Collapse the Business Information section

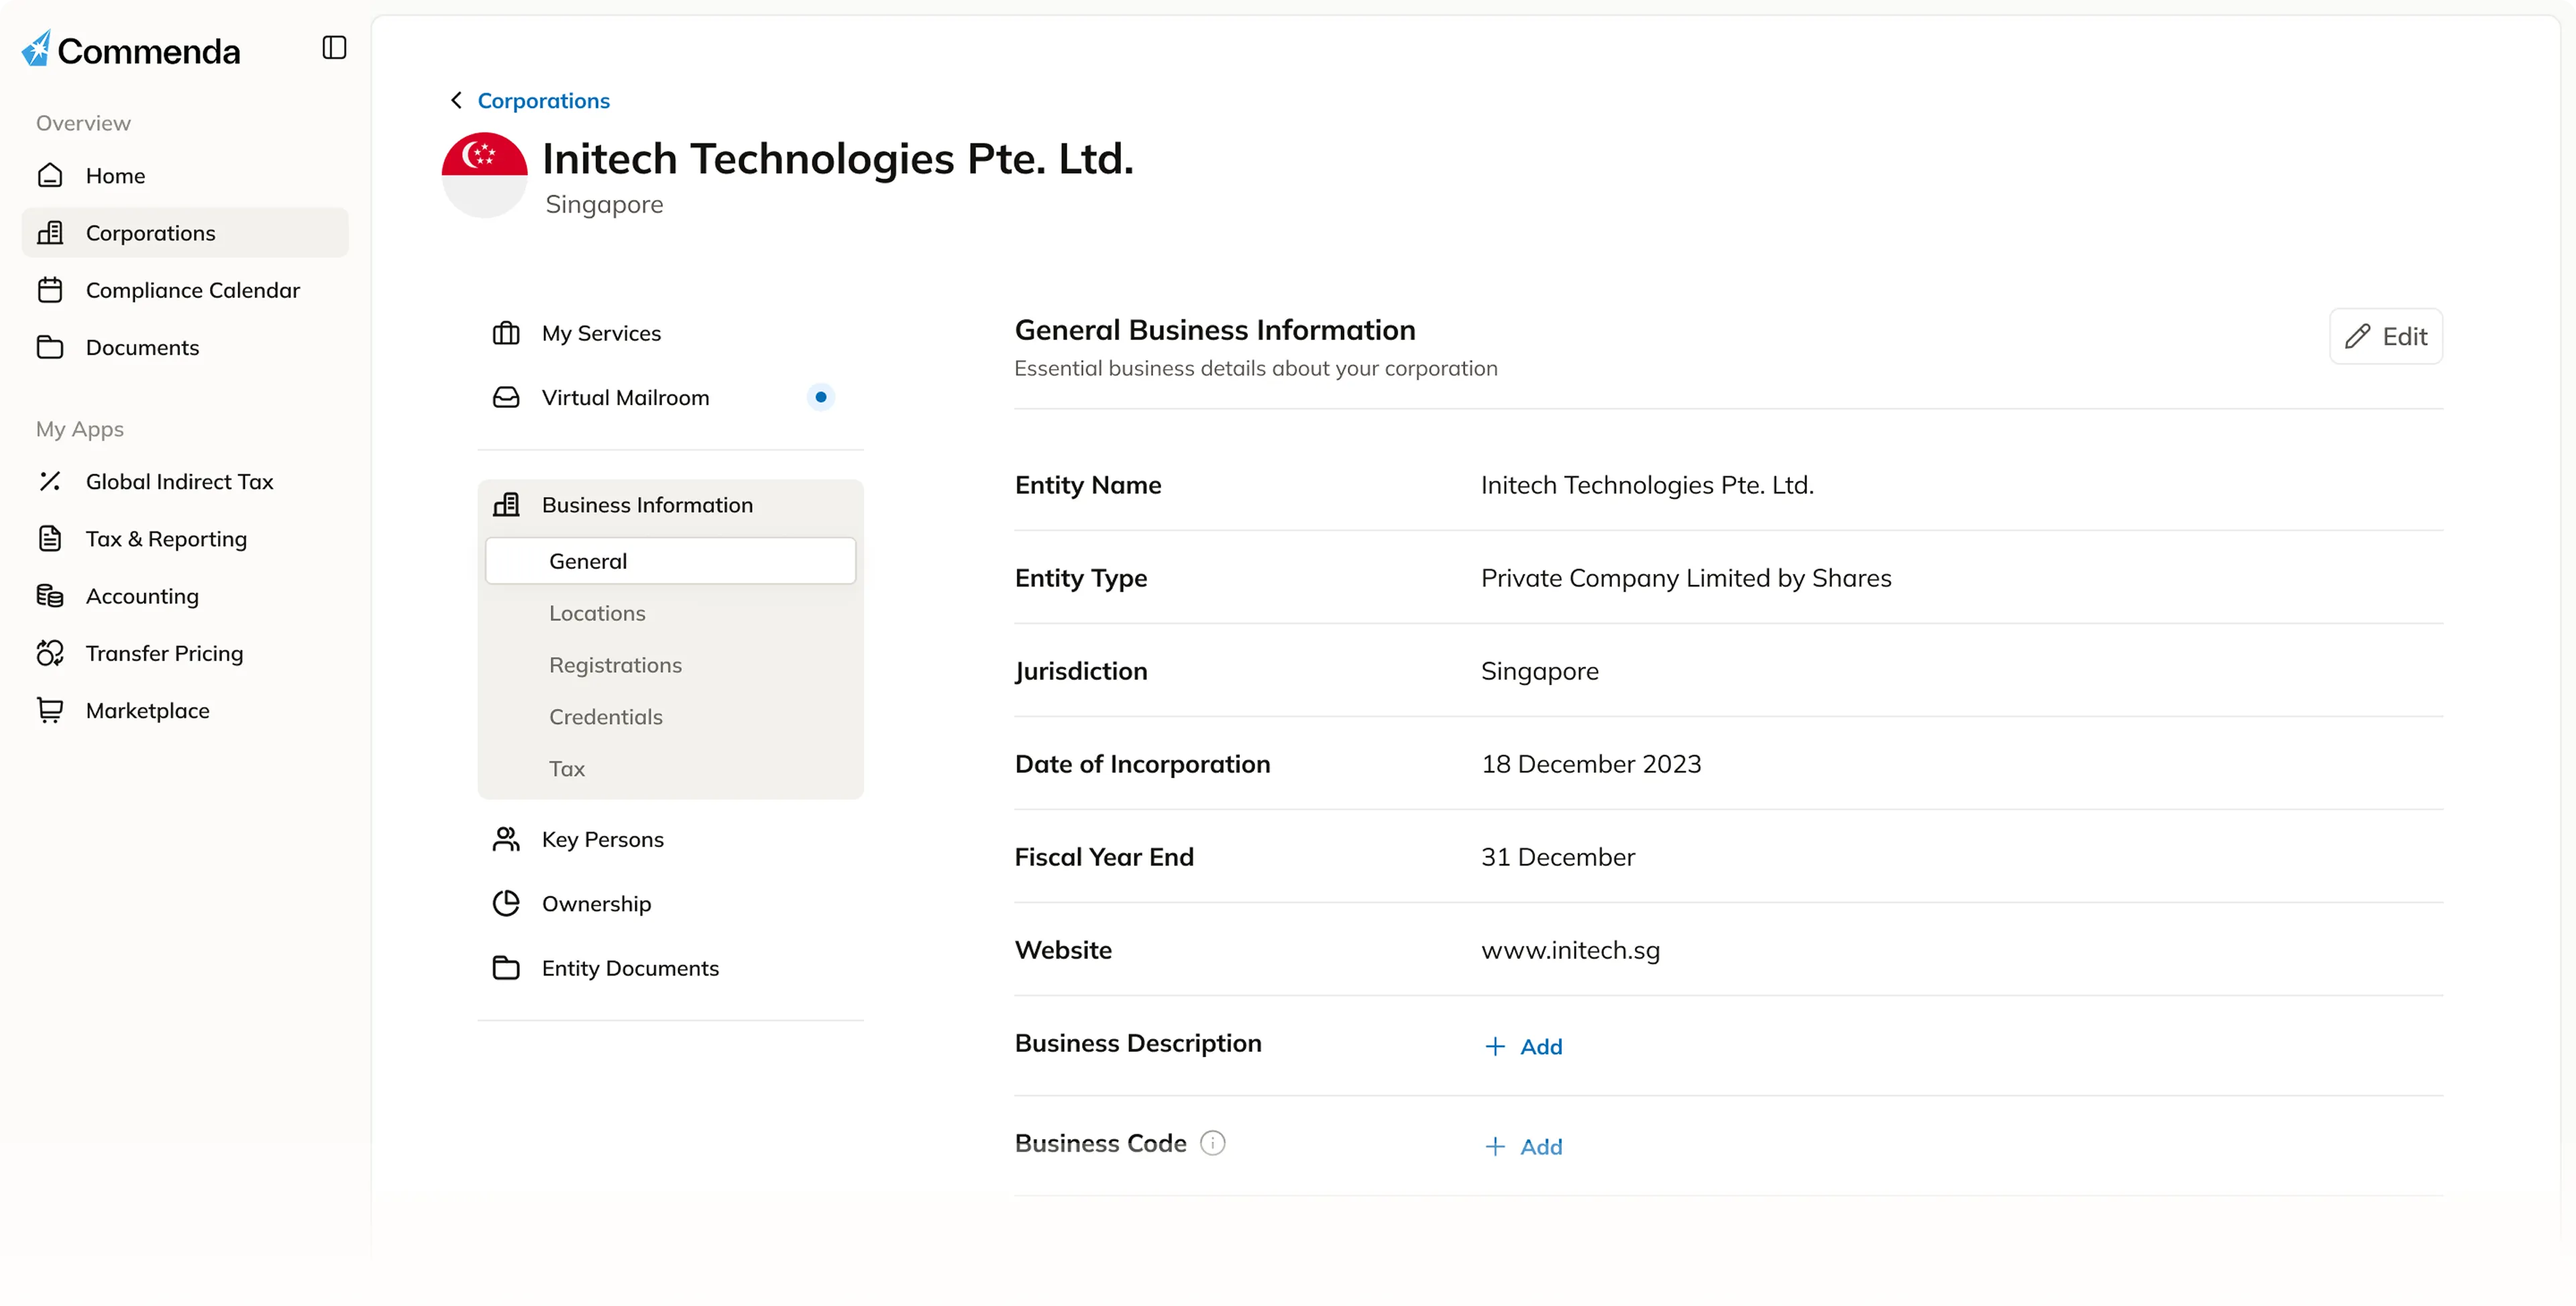point(647,505)
